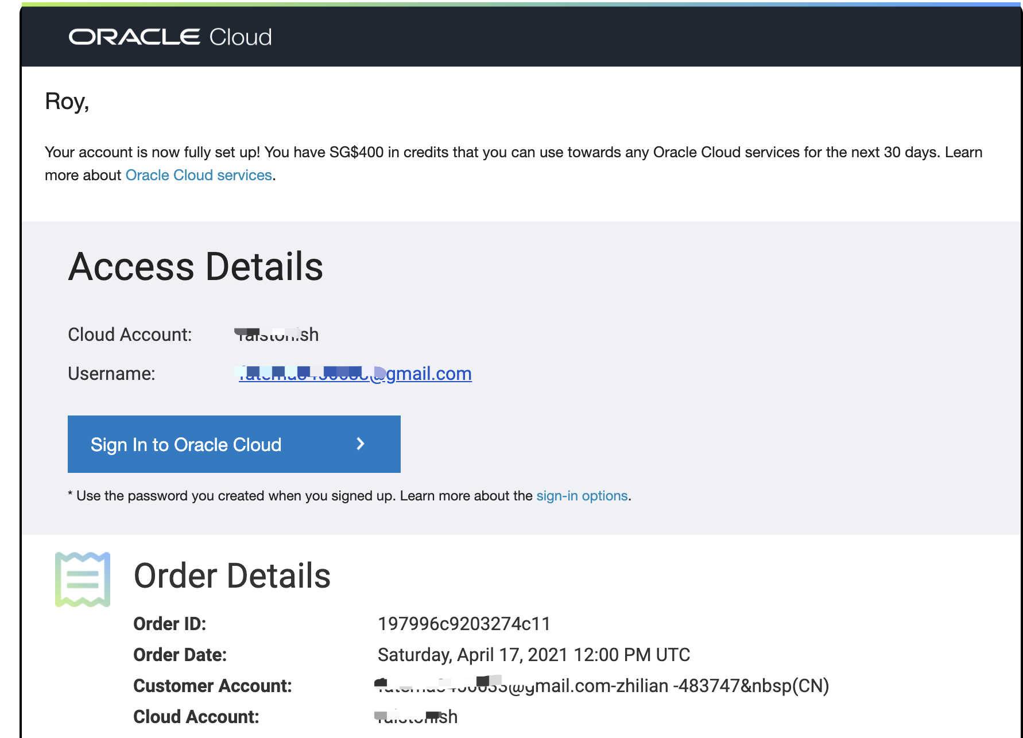Open the Oracle Cloud services link
Screen dimensions: 1023x738
pos(199,175)
